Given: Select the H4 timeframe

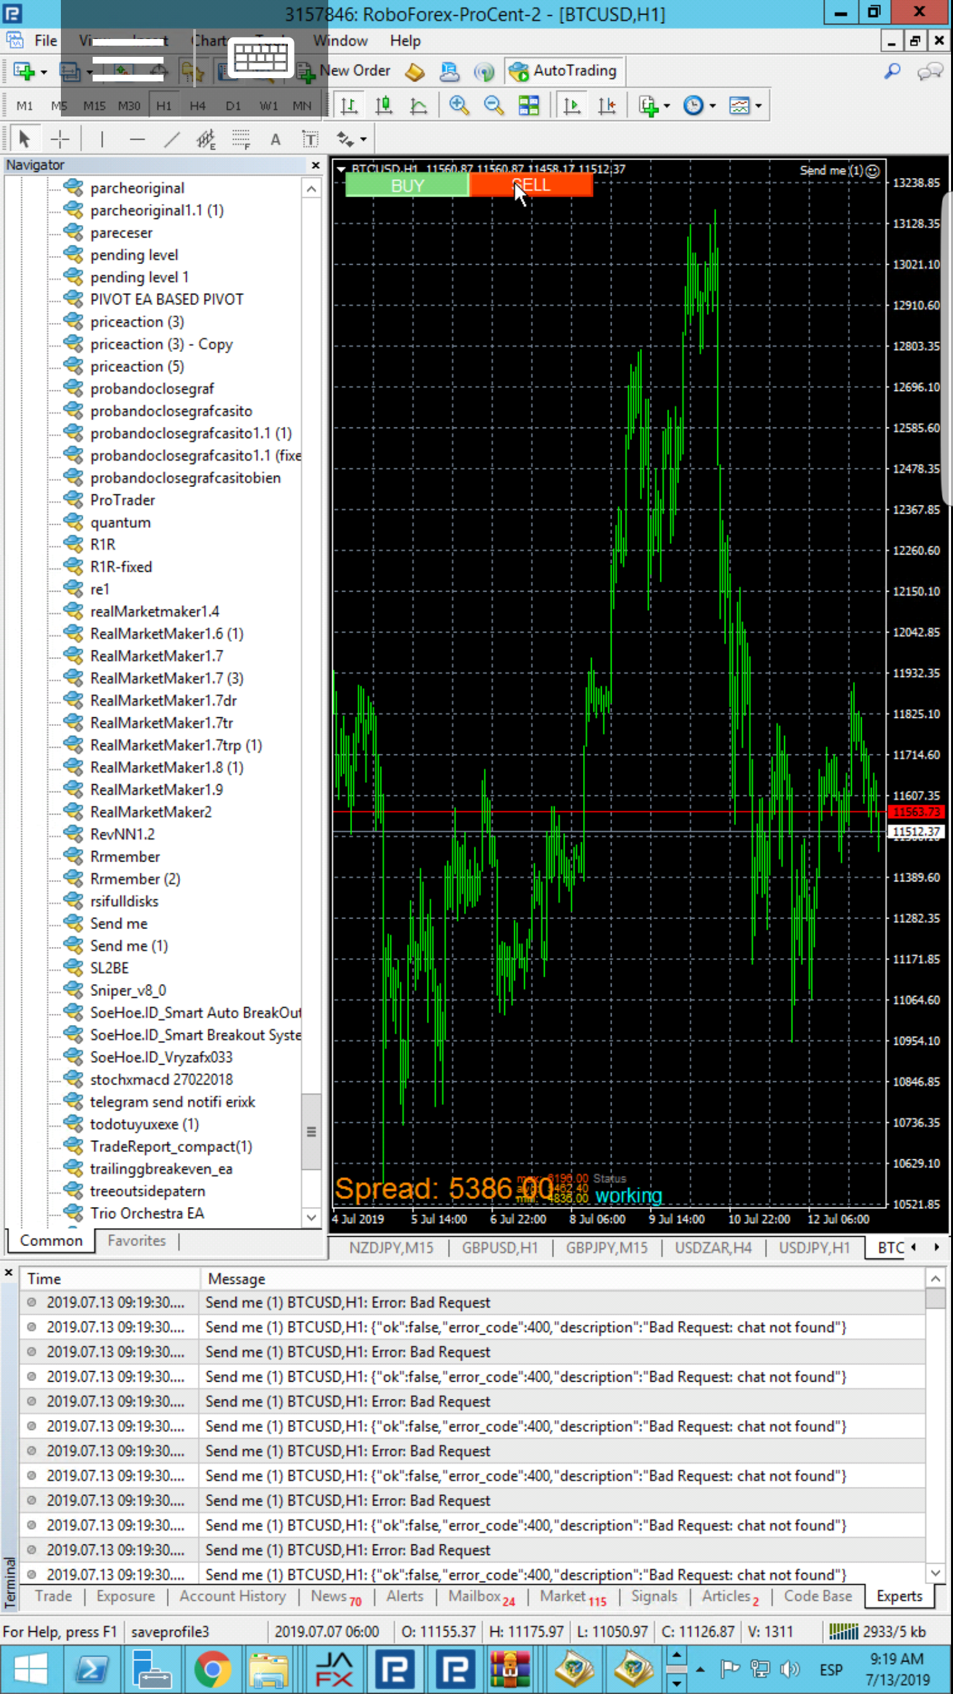Looking at the screenshot, I should (x=197, y=106).
